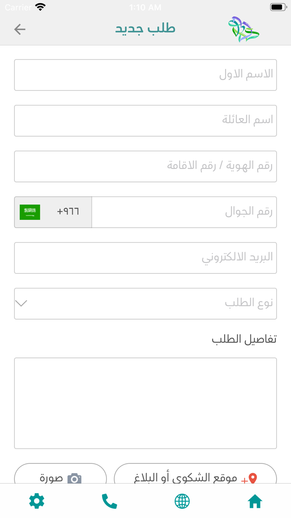Tap the red location pin icon

click(x=253, y=478)
